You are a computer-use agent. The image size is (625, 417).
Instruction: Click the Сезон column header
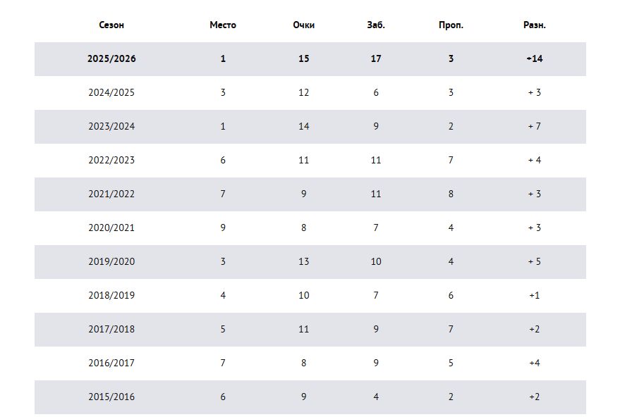[x=111, y=25]
